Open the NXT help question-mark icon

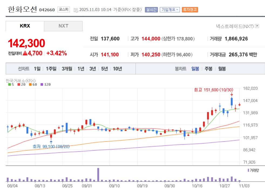point(257,26)
